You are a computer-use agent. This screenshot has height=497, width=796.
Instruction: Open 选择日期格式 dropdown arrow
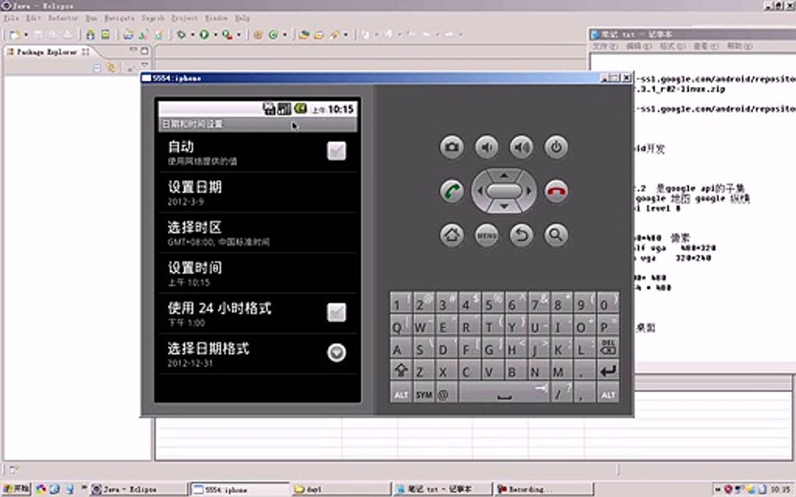pos(337,353)
